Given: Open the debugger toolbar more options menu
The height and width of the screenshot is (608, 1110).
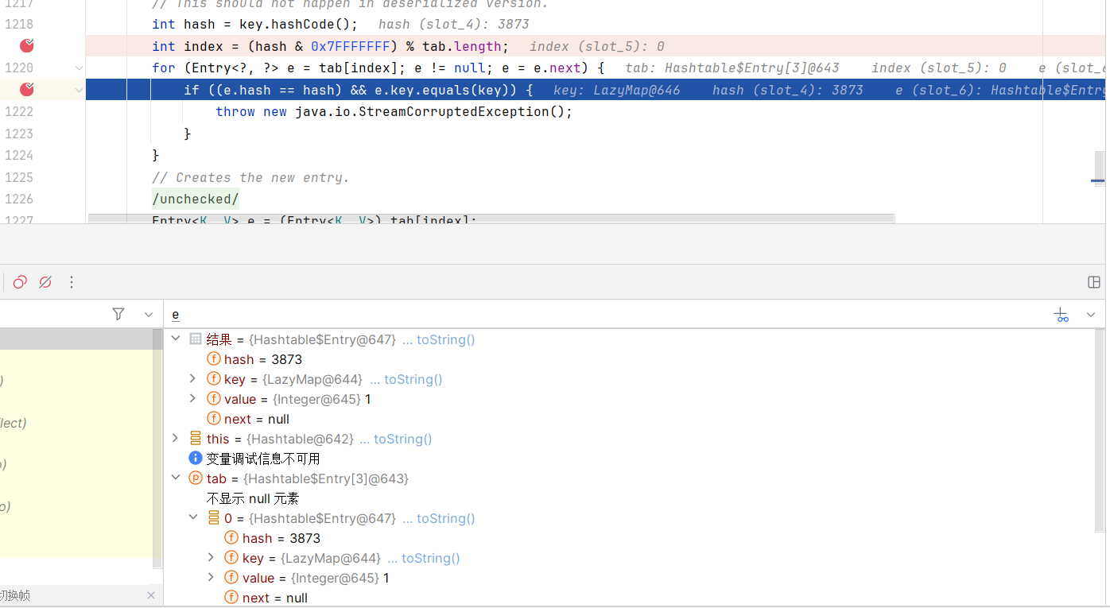Looking at the screenshot, I should (x=72, y=282).
